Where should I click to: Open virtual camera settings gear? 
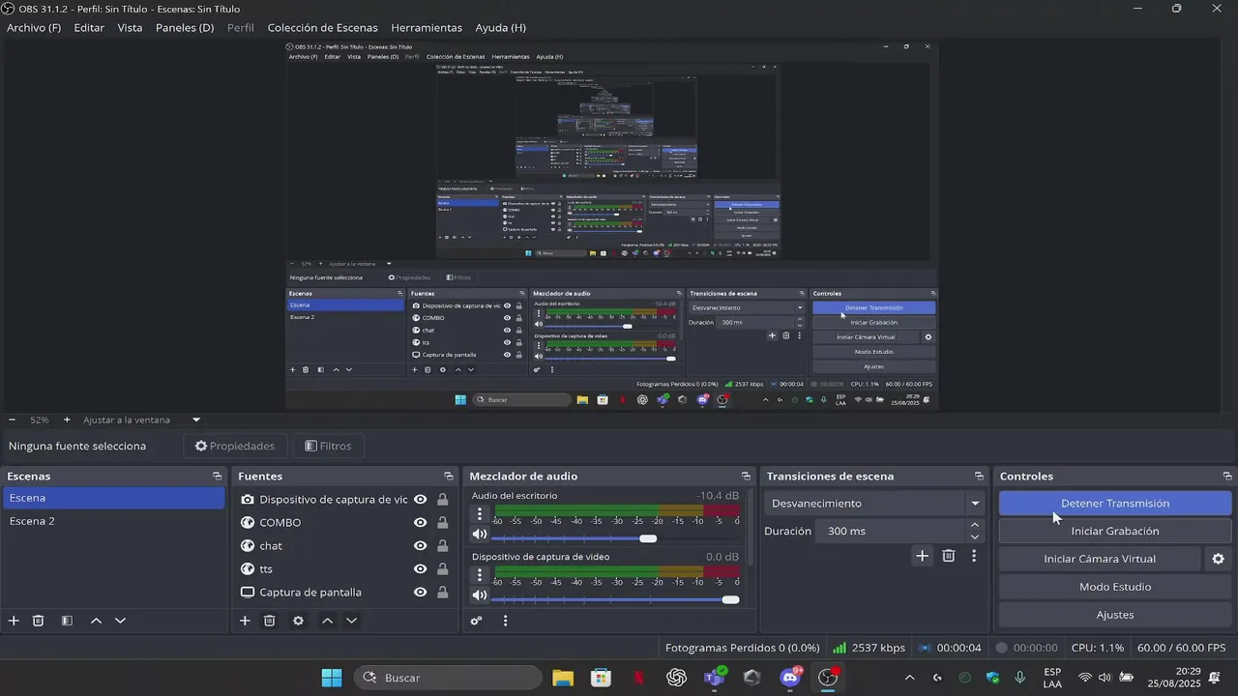point(1218,559)
